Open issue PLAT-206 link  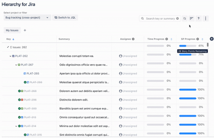tap(30, 100)
